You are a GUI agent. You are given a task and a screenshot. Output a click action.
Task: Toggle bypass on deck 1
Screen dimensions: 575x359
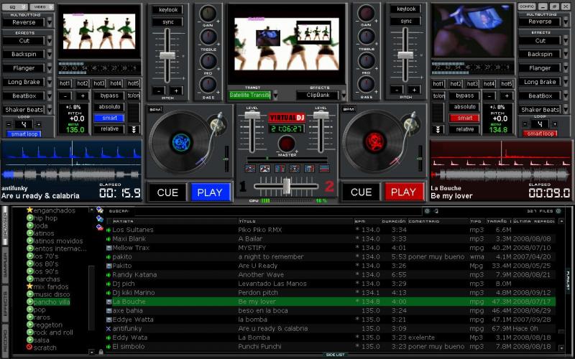[x=109, y=95]
